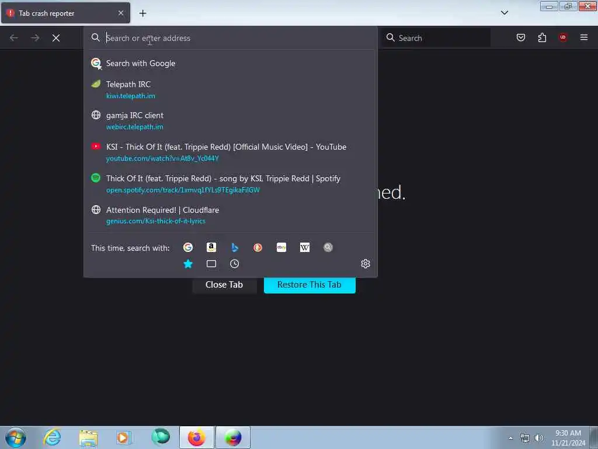Select the gray magnifier search engine icon
This screenshot has height=449, width=598.
[328, 247]
